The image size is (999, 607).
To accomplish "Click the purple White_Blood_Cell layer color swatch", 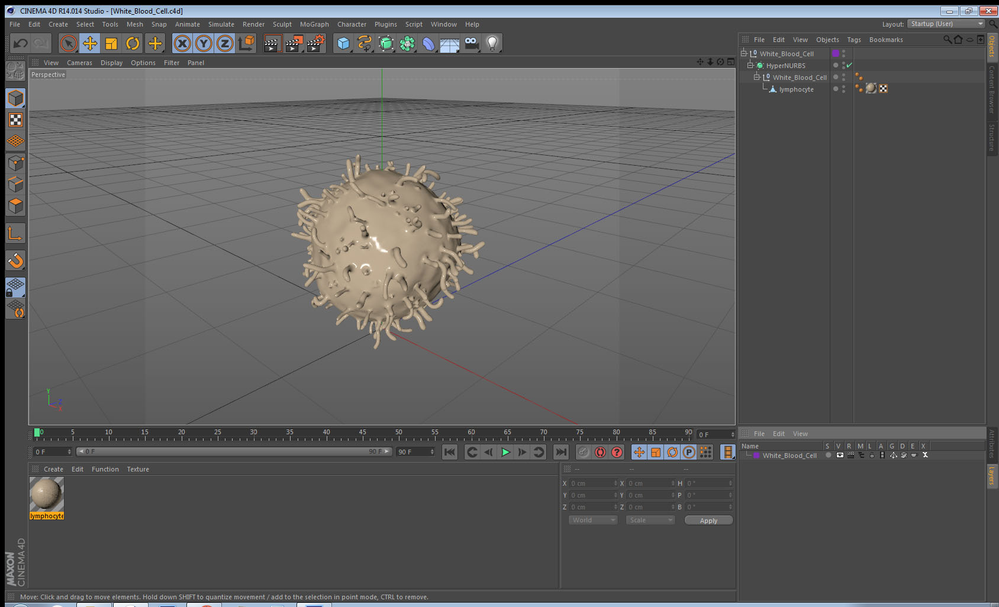I will [x=836, y=53].
